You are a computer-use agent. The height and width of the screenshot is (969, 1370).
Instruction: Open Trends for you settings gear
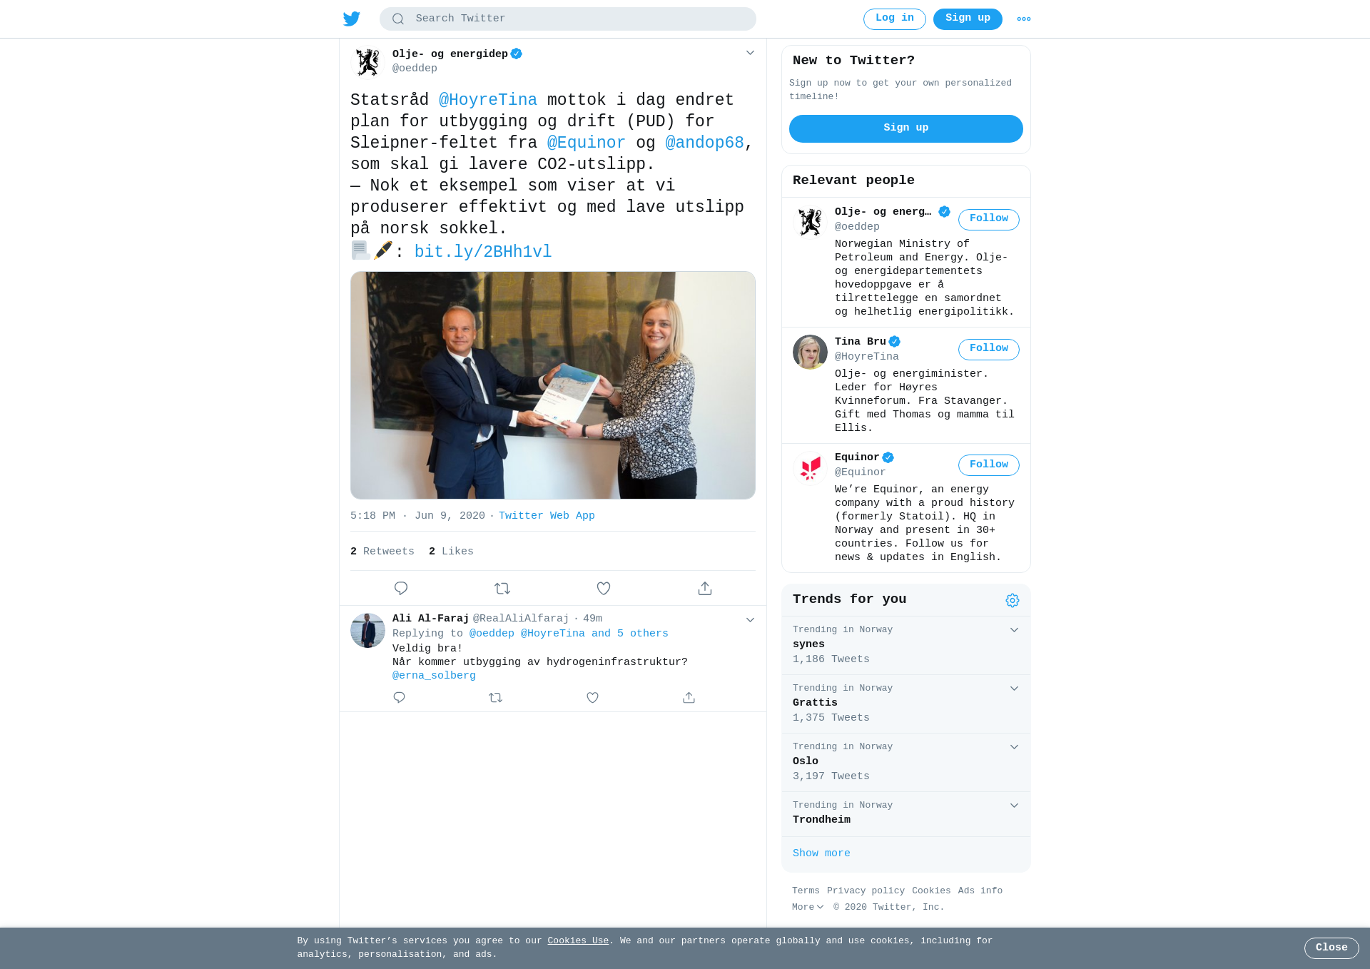pos(1013,600)
